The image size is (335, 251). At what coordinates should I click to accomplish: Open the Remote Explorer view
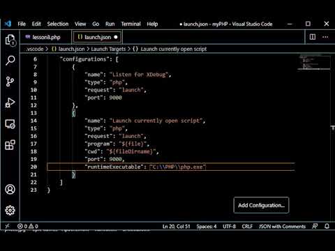[x=10, y=124]
